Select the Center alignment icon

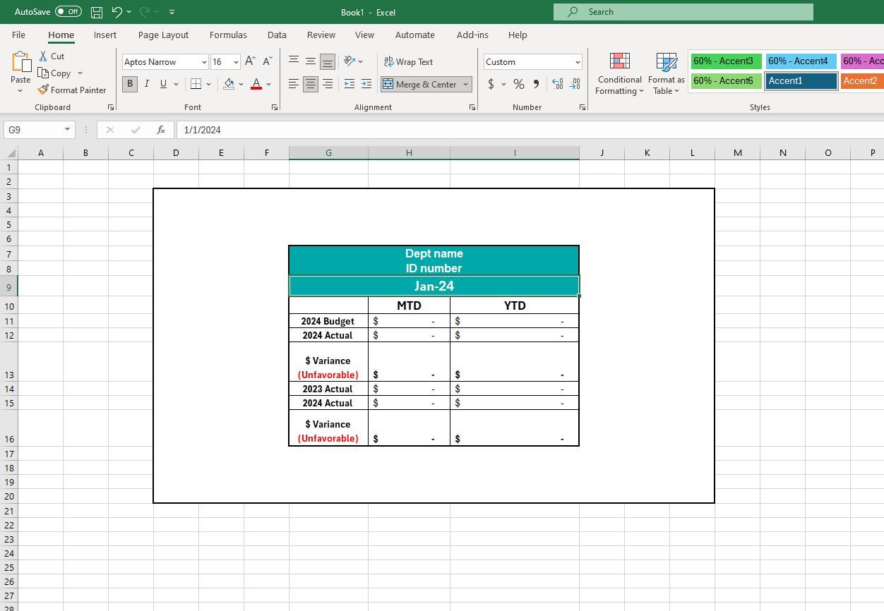310,84
